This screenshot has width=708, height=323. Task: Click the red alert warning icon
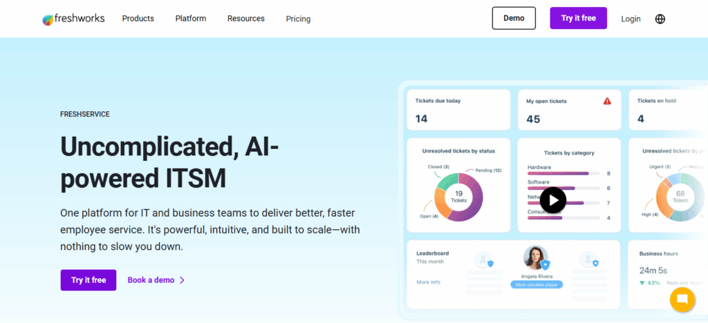pyautogui.click(x=607, y=101)
